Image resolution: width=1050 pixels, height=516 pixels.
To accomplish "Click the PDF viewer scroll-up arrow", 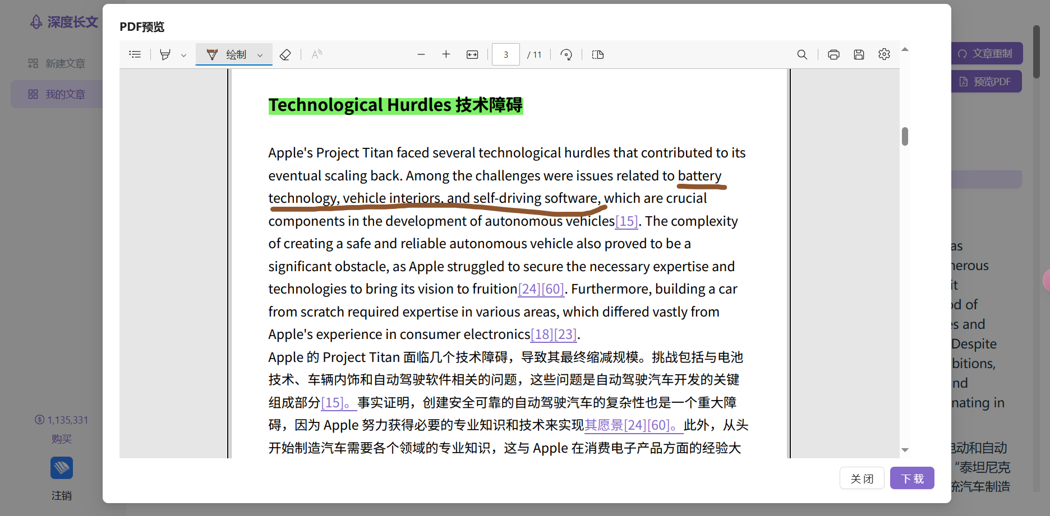I will tap(905, 49).
